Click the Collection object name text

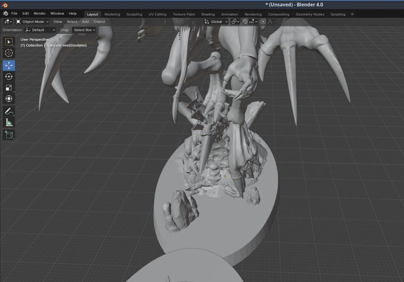pos(54,45)
